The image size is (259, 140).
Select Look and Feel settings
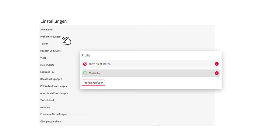[48, 72]
